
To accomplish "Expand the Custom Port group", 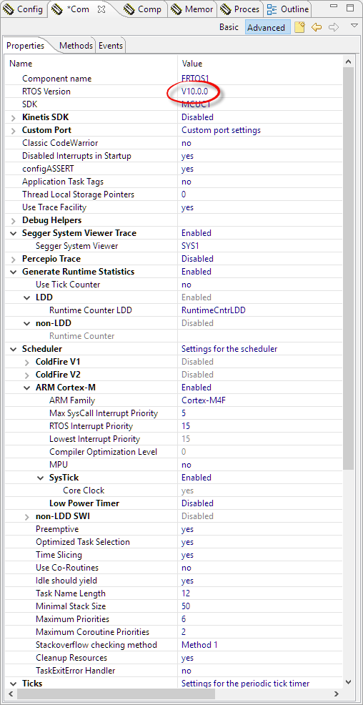I will (13, 130).
